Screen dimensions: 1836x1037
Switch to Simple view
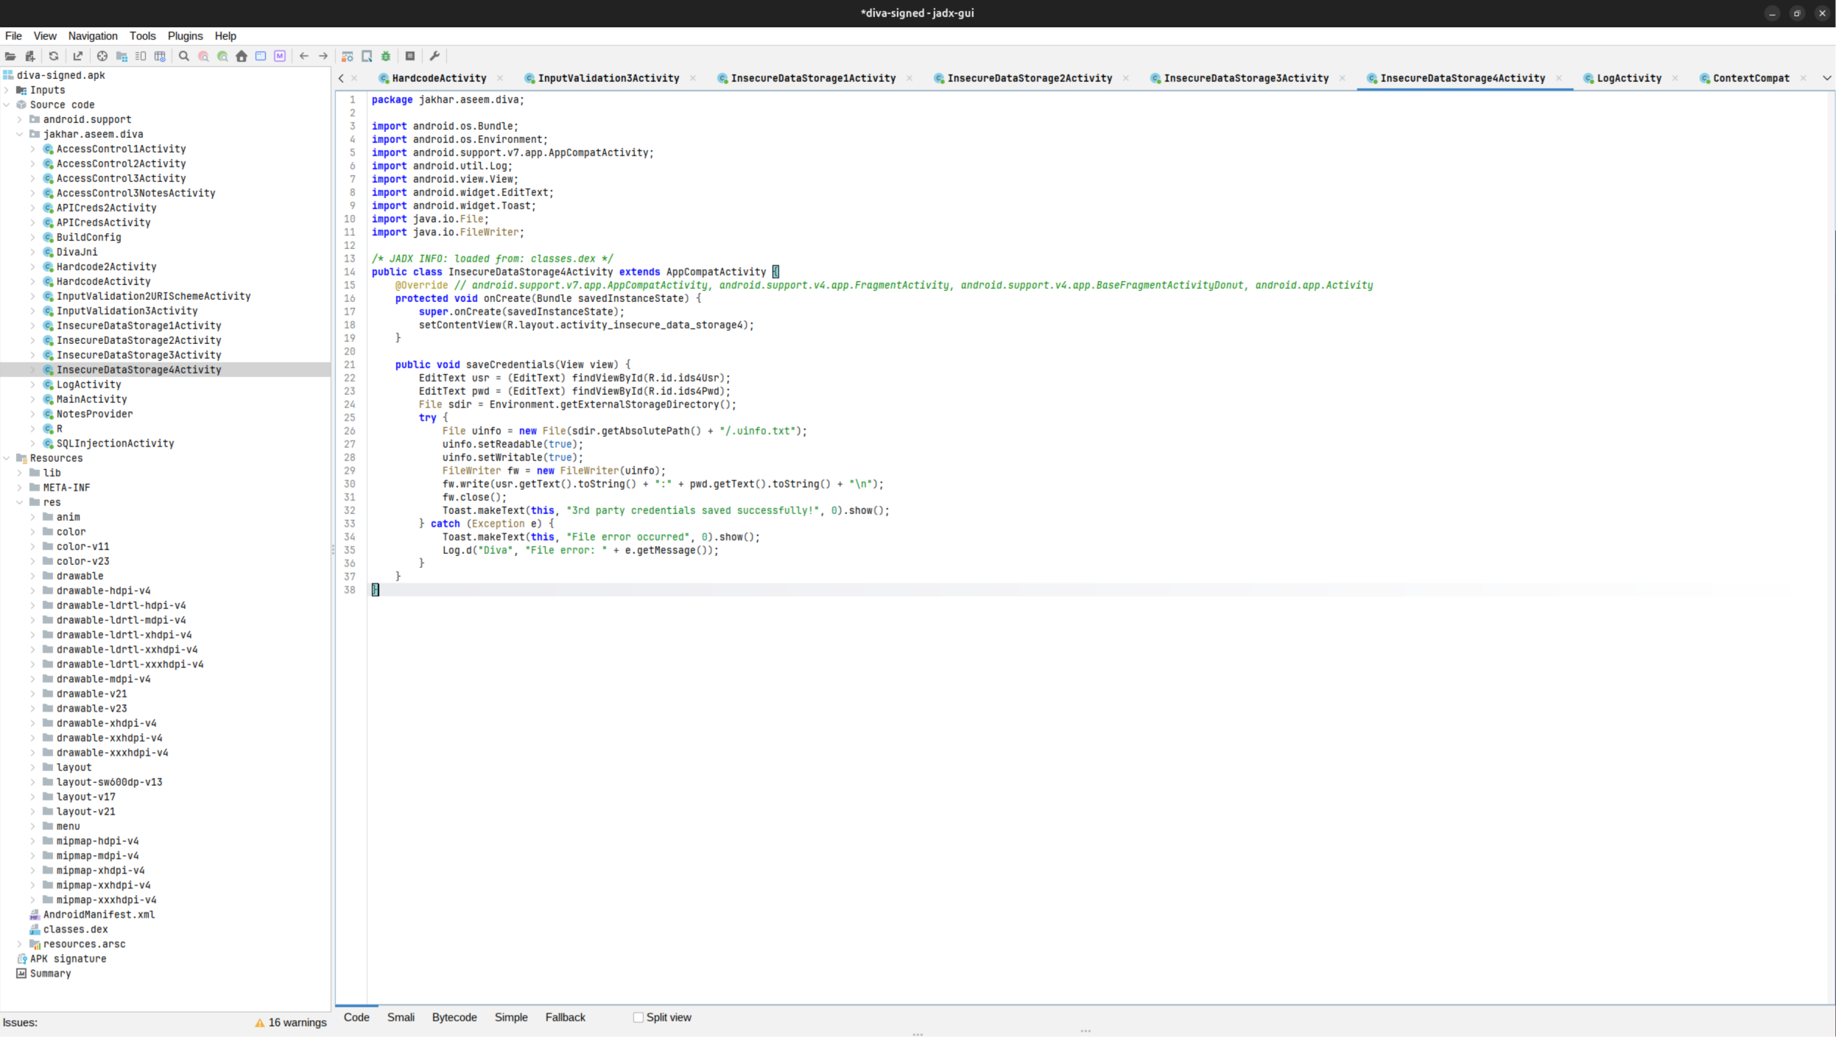click(511, 1017)
